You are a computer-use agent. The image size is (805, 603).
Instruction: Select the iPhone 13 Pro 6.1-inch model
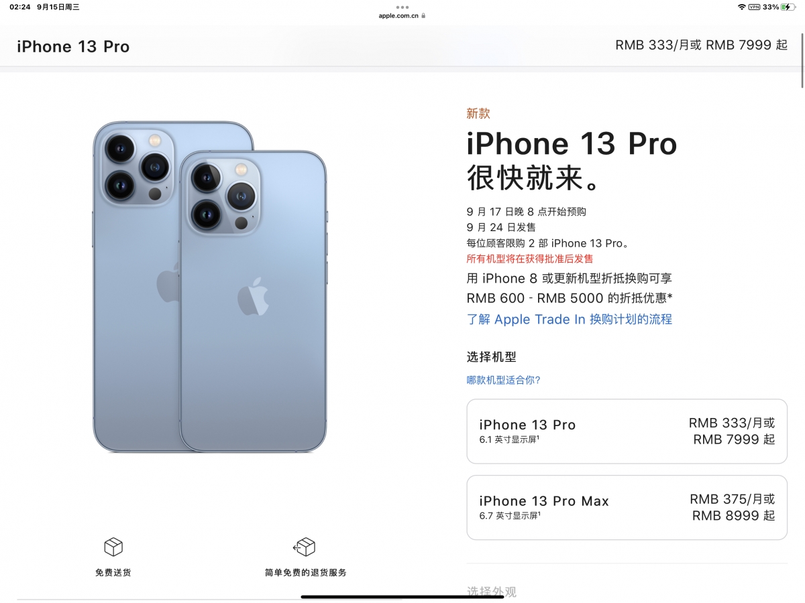(627, 431)
